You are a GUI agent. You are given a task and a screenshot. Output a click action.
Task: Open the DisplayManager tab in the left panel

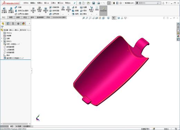[24, 24]
